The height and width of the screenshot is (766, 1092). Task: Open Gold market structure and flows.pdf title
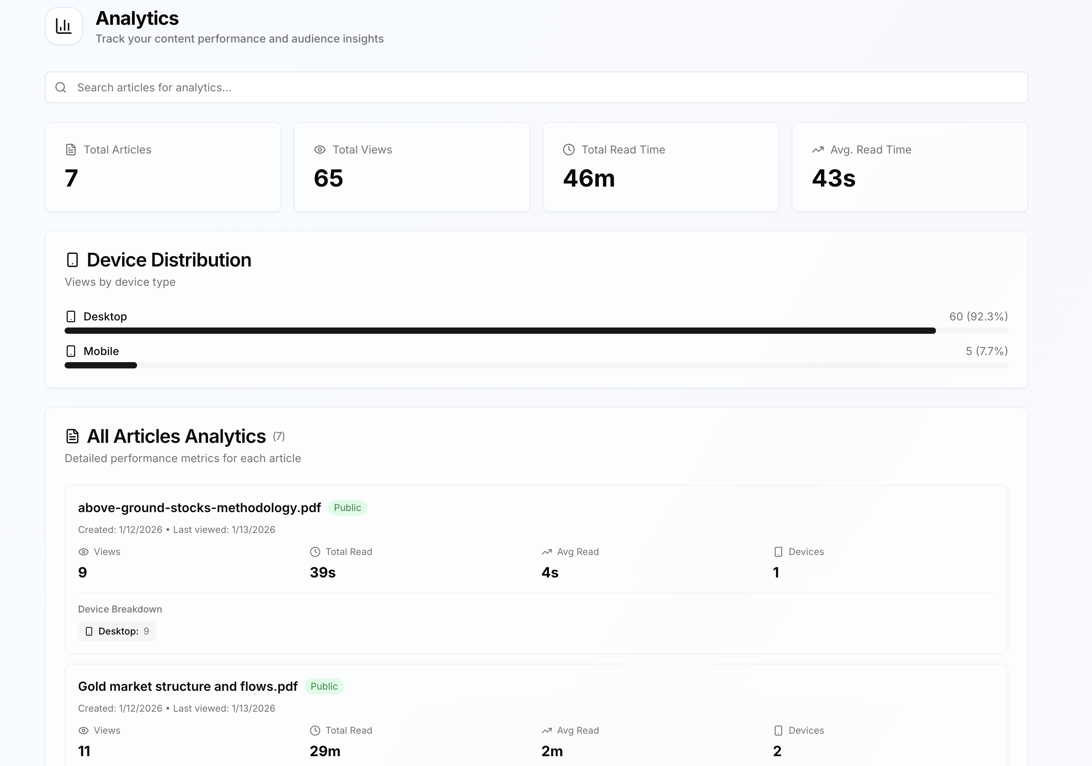coord(188,686)
